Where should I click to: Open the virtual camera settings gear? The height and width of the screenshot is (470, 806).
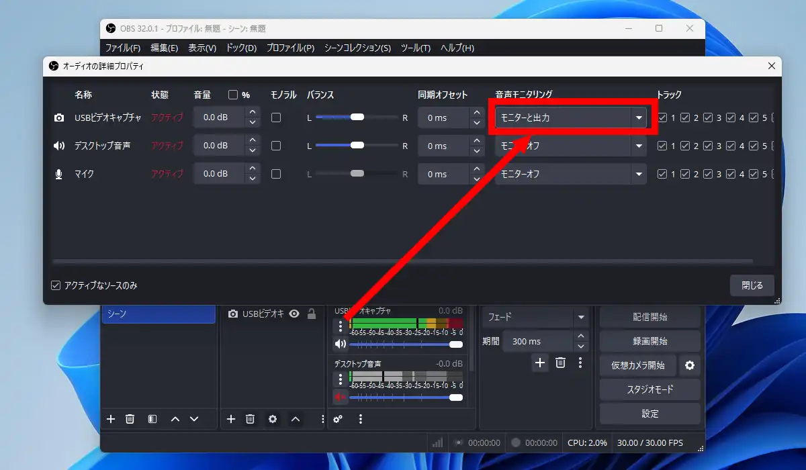point(689,366)
